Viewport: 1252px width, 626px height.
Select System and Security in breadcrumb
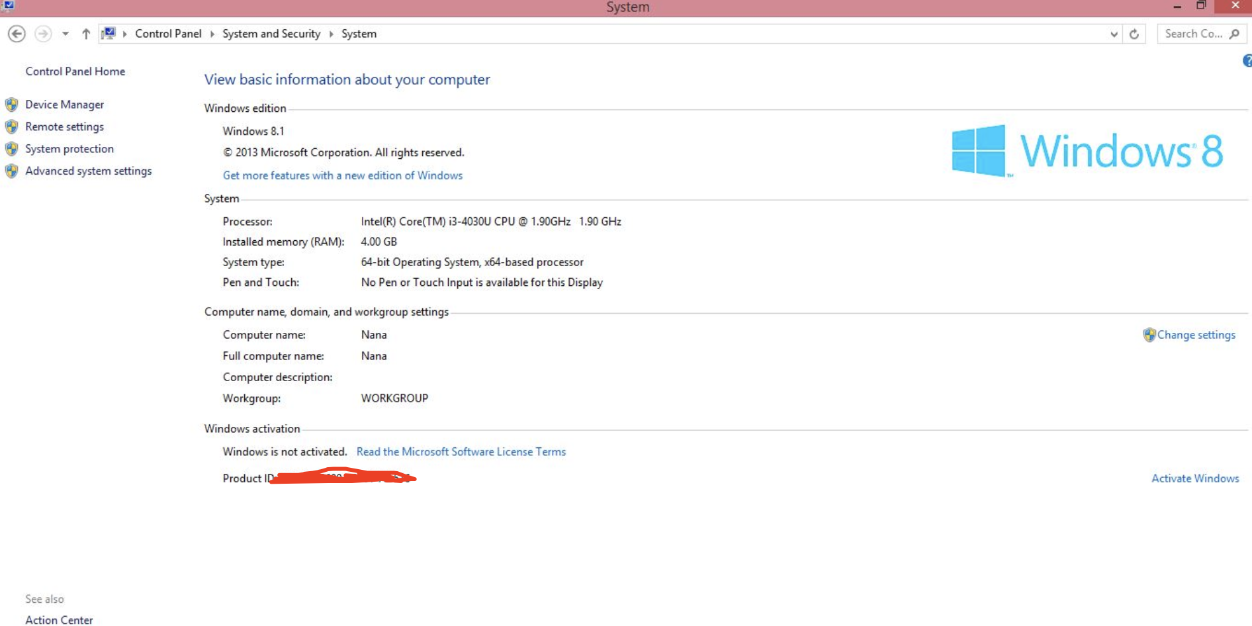[x=271, y=34]
